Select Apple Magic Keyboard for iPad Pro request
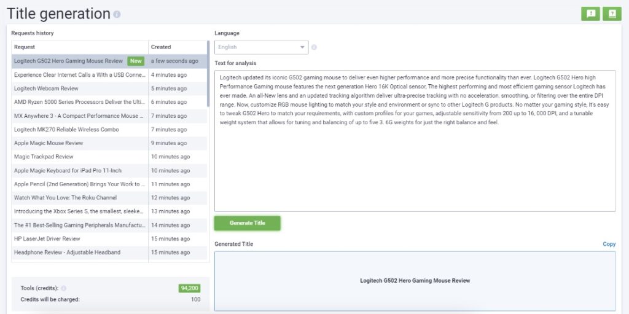The width and height of the screenshot is (629, 314). (x=109, y=170)
